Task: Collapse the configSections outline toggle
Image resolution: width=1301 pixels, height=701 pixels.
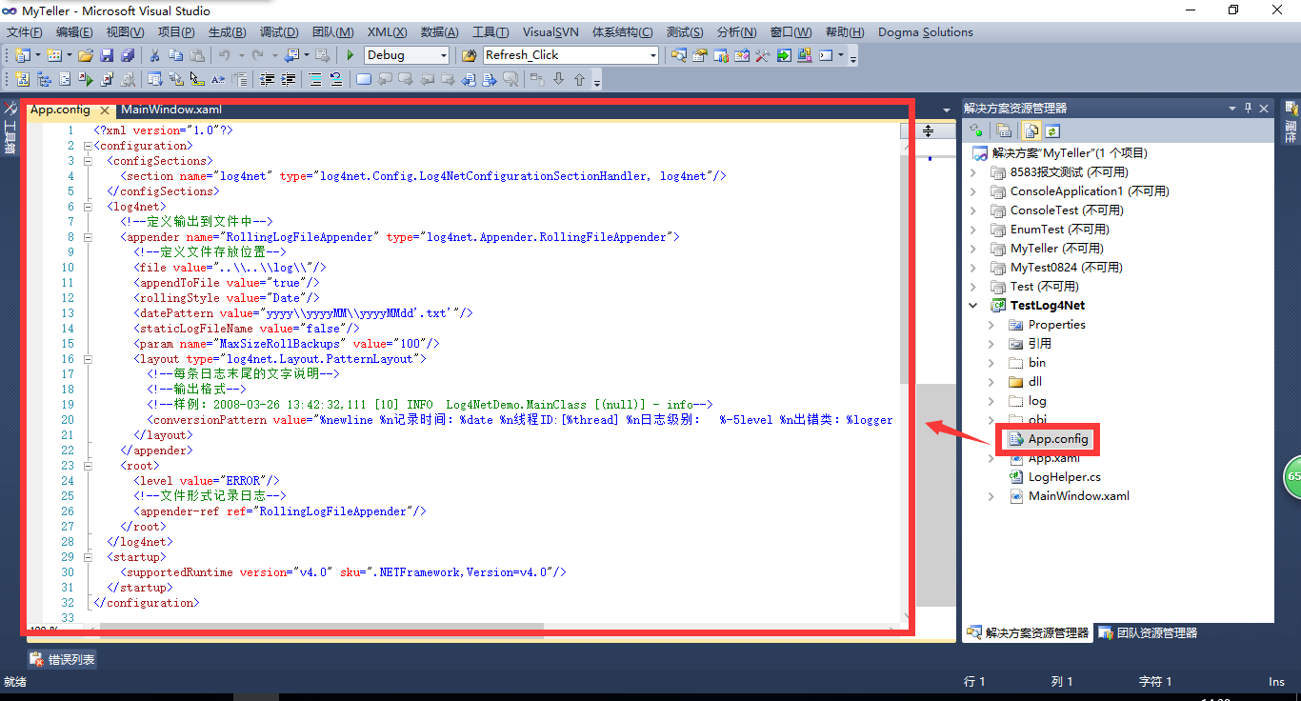Action: click(x=87, y=161)
